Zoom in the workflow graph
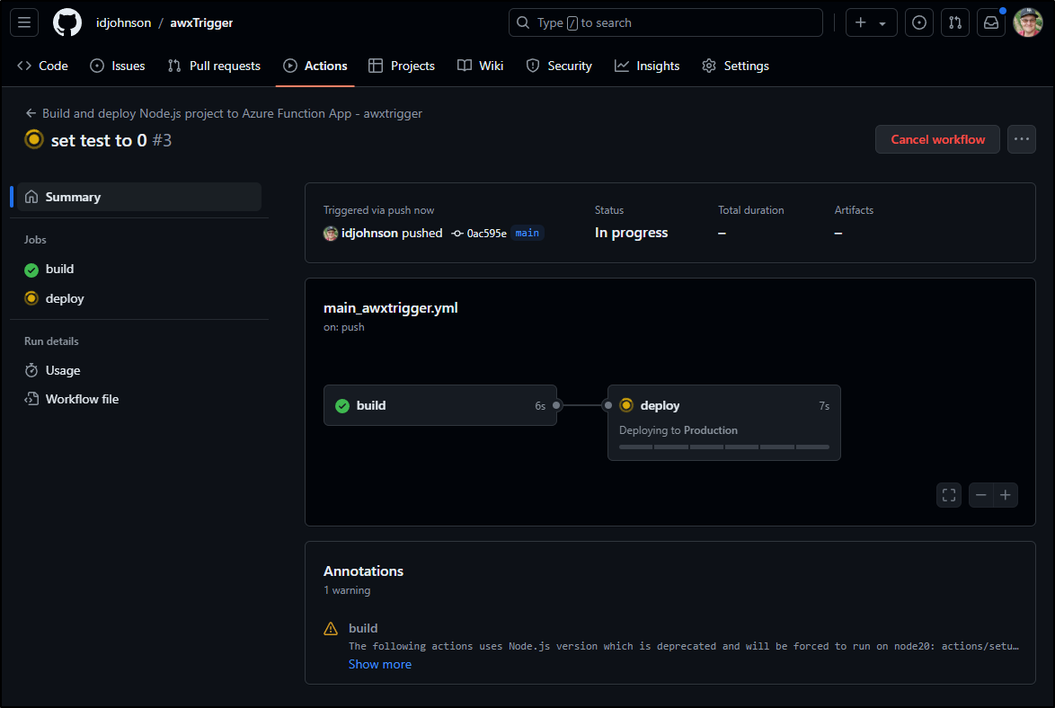 1006,495
